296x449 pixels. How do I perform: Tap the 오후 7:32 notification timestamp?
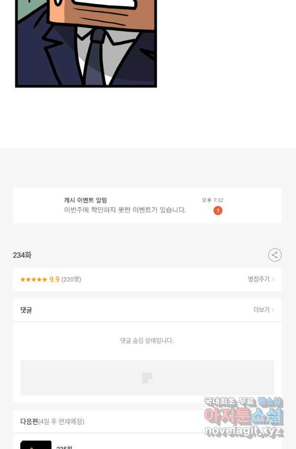point(212,200)
